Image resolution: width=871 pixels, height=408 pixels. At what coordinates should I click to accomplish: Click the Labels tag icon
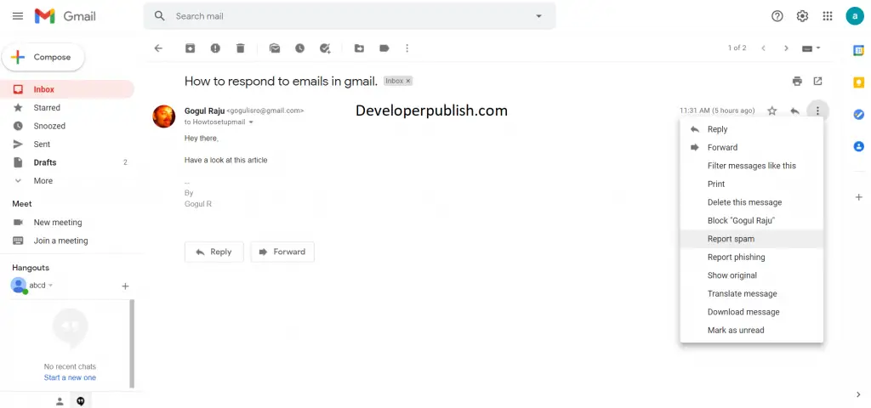pos(384,48)
